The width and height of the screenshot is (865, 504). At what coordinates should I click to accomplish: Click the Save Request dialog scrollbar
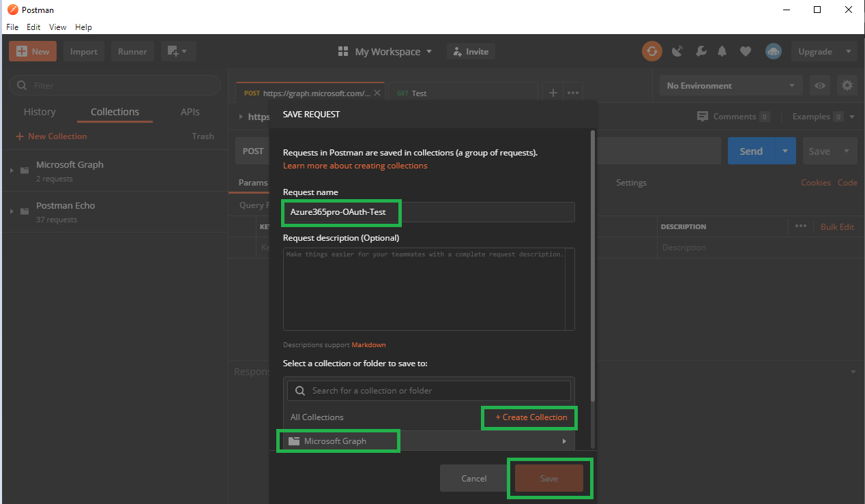[592, 266]
